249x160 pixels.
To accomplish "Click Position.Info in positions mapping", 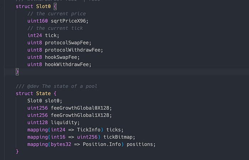I will point(102,144).
